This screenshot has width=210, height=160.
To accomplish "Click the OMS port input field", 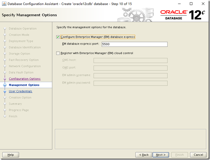I will pyautogui.click(x=131, y=68).
